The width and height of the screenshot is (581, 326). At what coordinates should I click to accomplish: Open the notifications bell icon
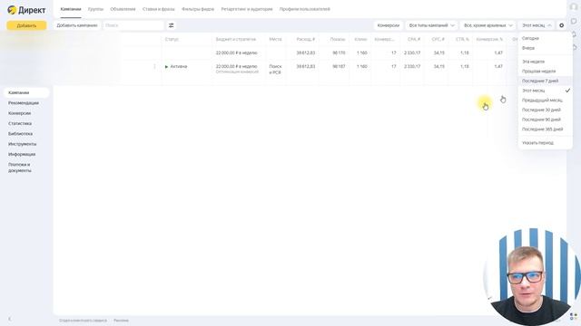574,34
